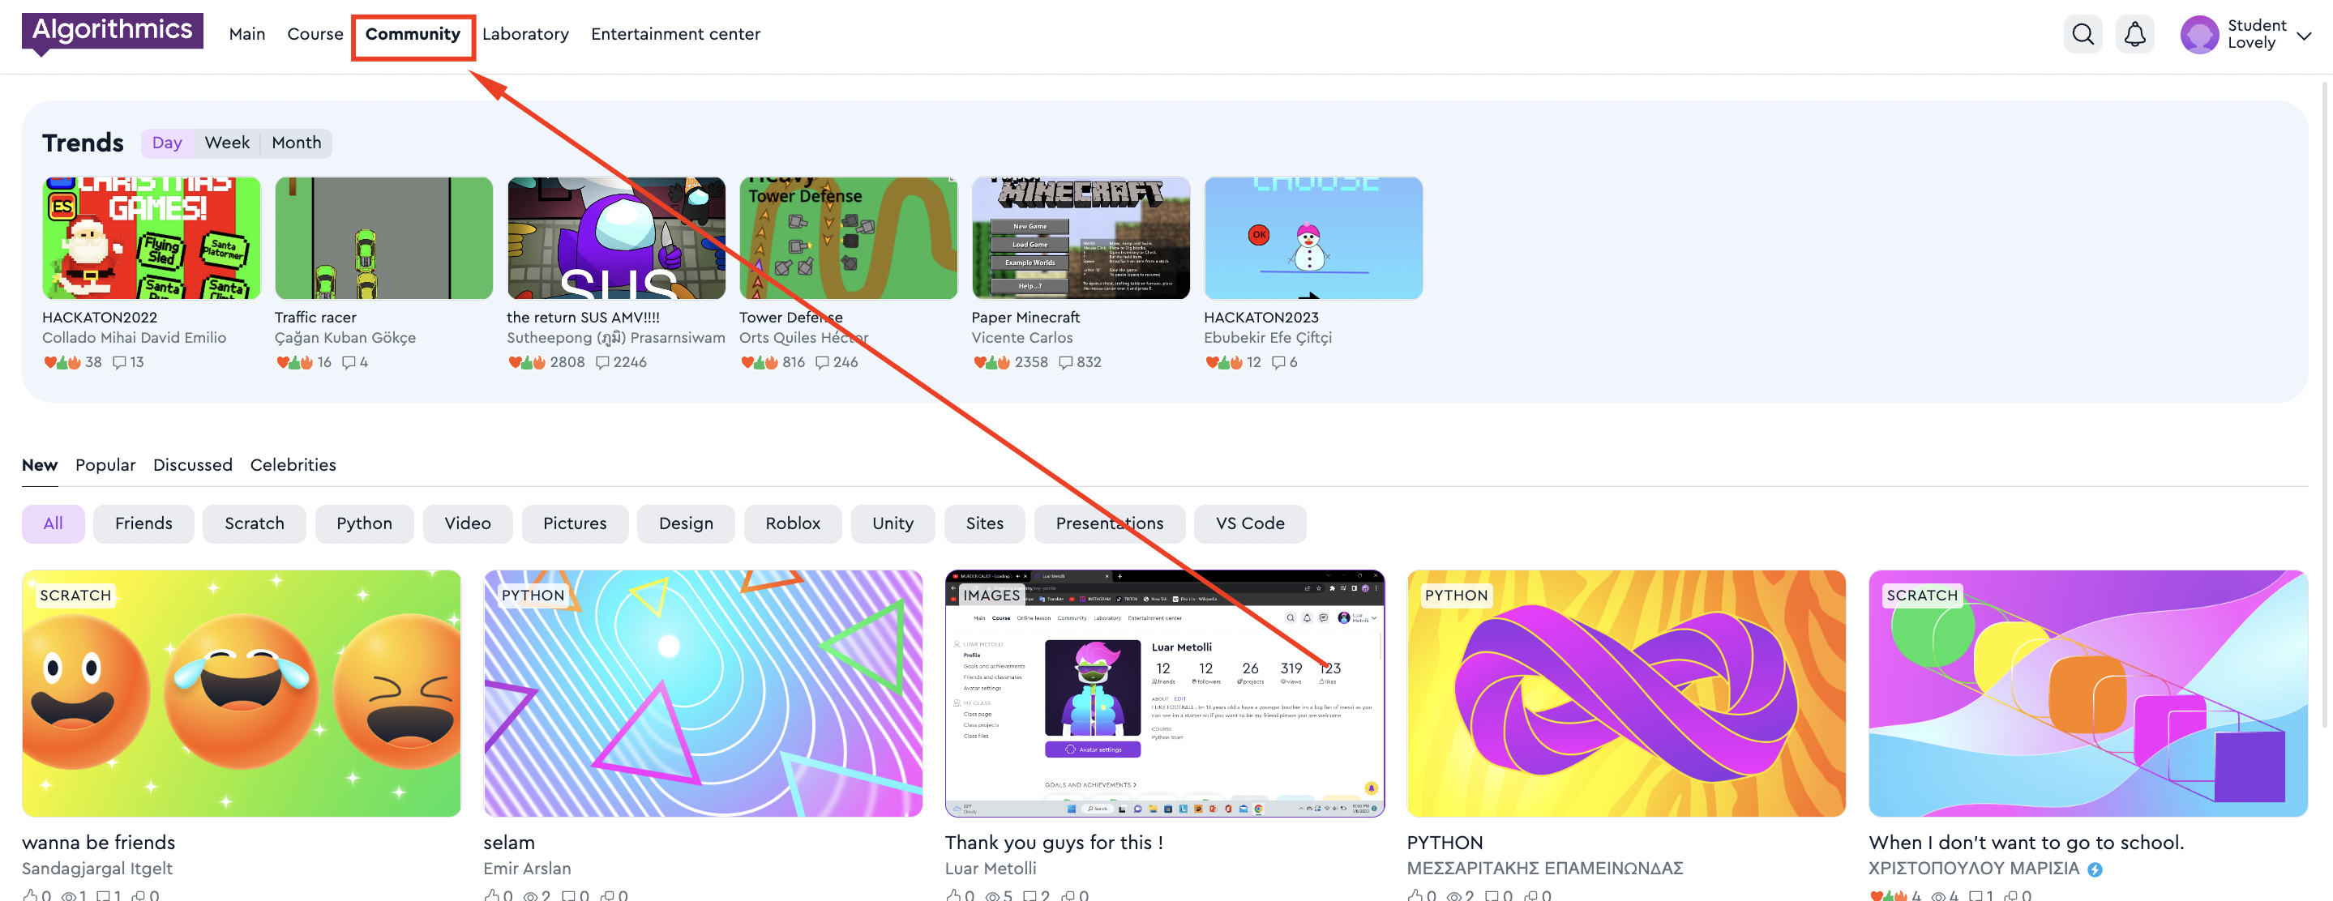
Task: Click the verified badge next to ΧΡΙΣΤΟΠΟΥΛΟΥ ΜΑΡΙΣΙΑ
Action: click(x=2095, y=869)
